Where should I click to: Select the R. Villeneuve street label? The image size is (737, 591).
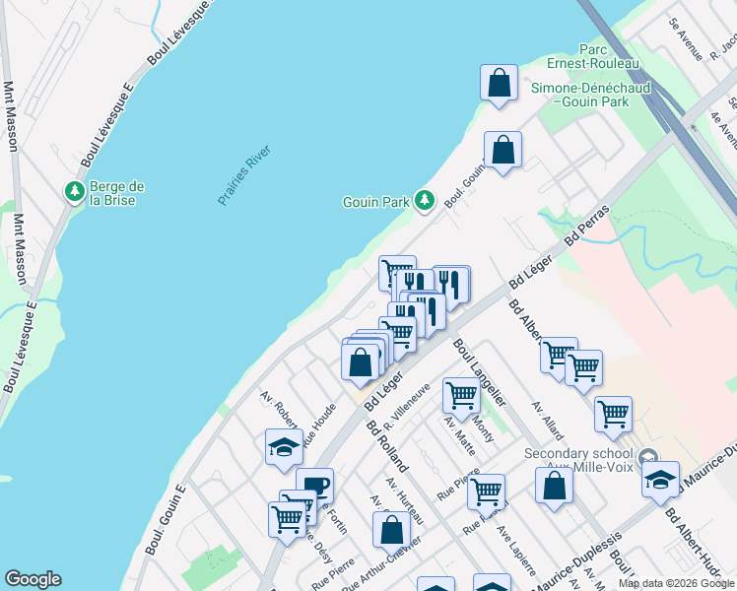click(407, 407)
